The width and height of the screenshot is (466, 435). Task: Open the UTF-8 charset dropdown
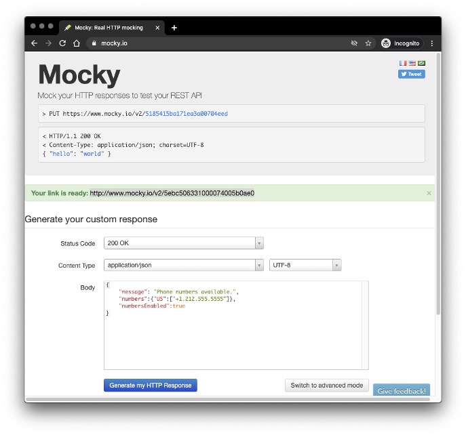[305, 265]
